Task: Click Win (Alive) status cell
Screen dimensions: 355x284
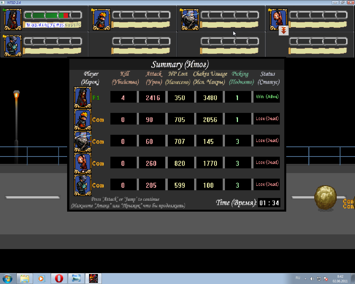Action: pyautogui.click(x=267, y=97)
